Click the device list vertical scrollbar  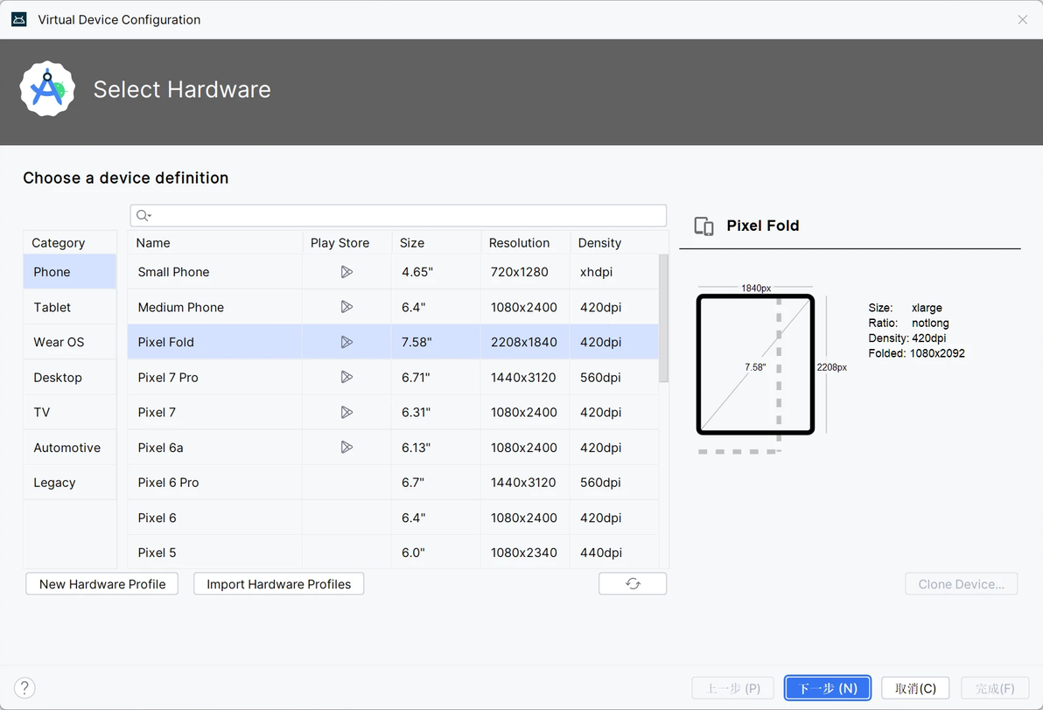tap(663, 318)
